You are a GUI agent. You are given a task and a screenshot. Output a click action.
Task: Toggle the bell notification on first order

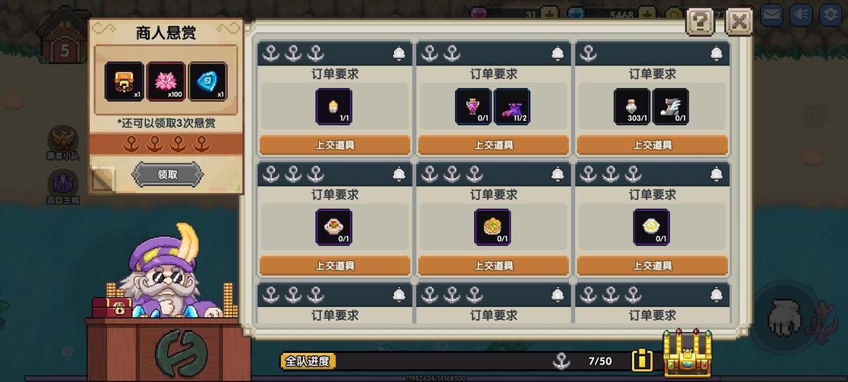399,53
